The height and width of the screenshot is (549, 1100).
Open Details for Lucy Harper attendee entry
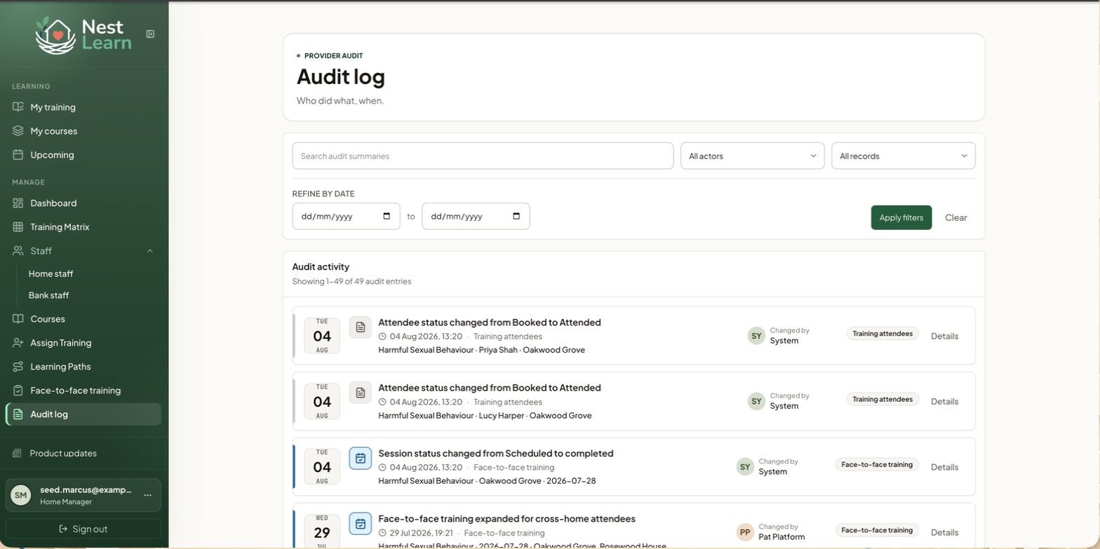pos(944,402)
